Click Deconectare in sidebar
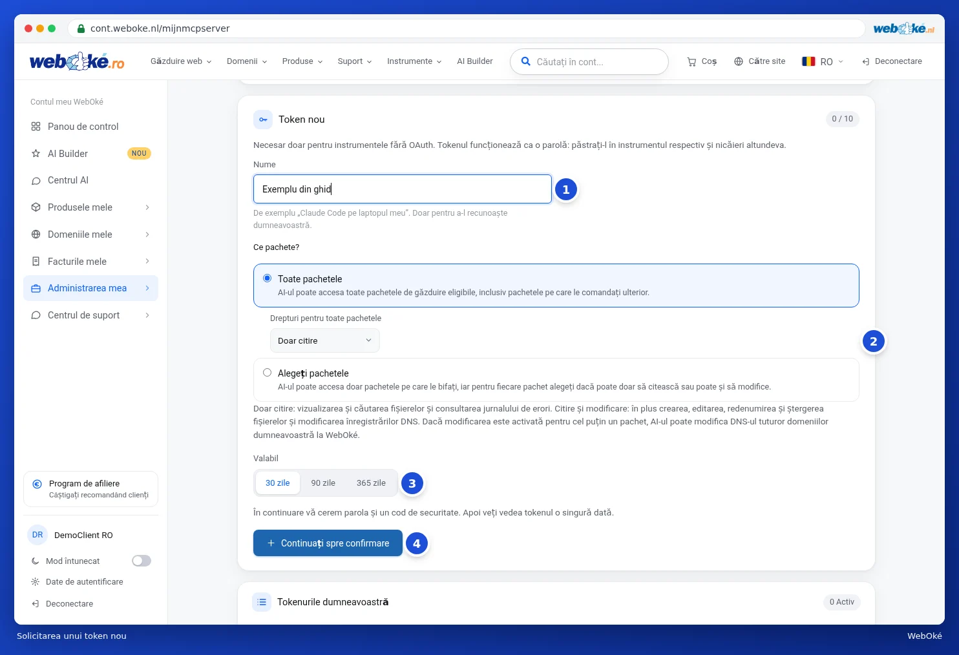This screenshot has height=655, width=959. point(63,604)
